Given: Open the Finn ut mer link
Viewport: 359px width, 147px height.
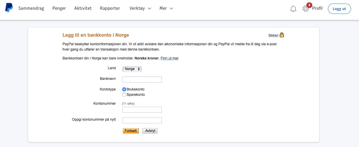Looking at the screenshot, I should tap(169, 58).
